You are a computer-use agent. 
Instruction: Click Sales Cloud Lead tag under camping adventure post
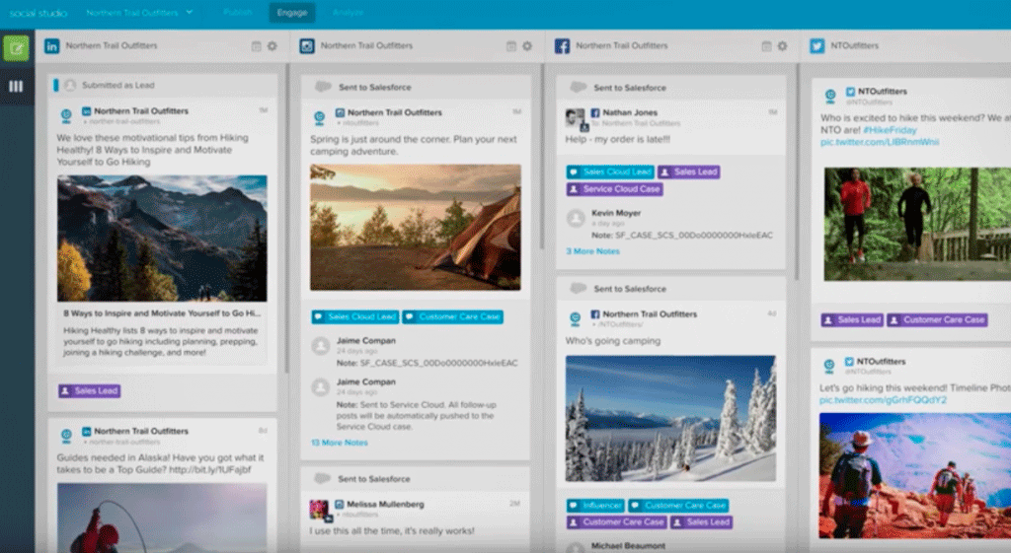pos(355,316)
